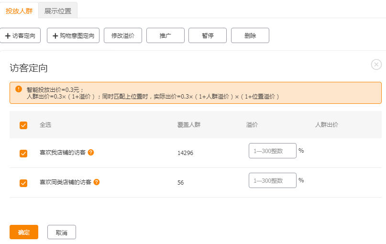Viewport: 386px width, 244px height.
Task: Close the 访客定向 panel with X icon
Action: pos(376,65)
